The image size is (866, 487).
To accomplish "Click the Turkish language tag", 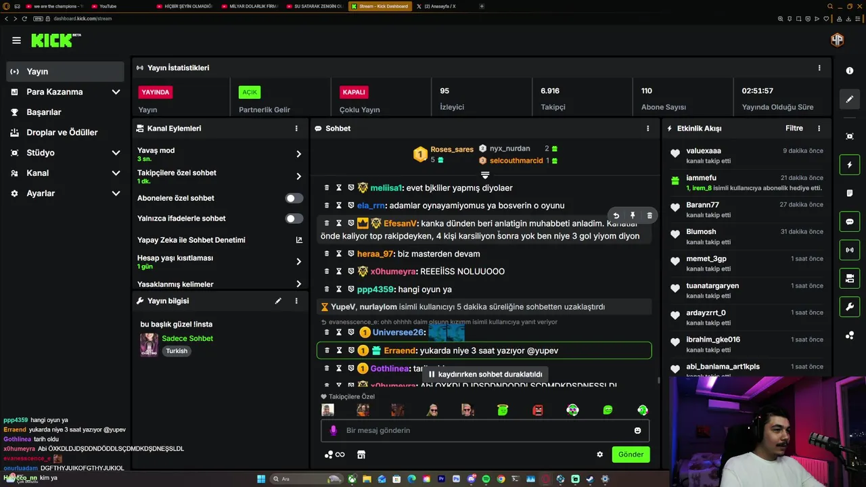I will [x=177, y=351].
